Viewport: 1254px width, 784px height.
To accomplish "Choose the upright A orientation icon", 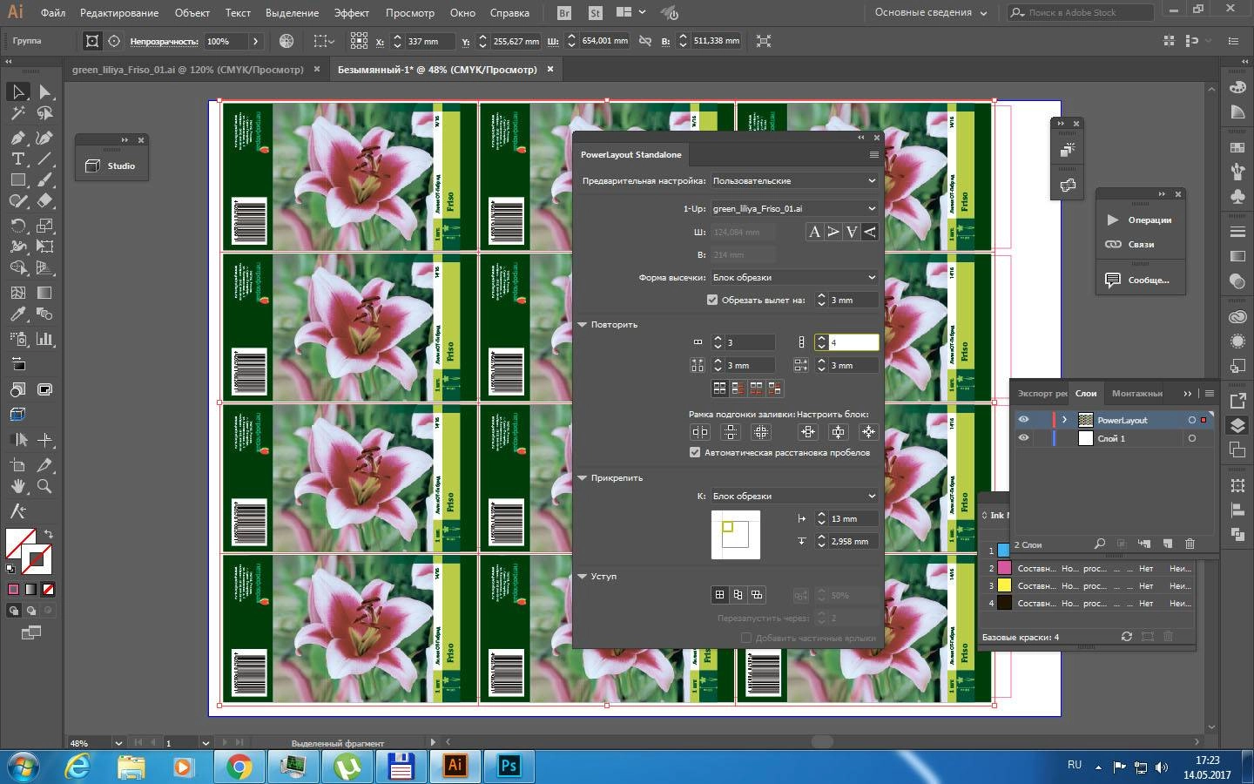I will (x=814, y=232).
